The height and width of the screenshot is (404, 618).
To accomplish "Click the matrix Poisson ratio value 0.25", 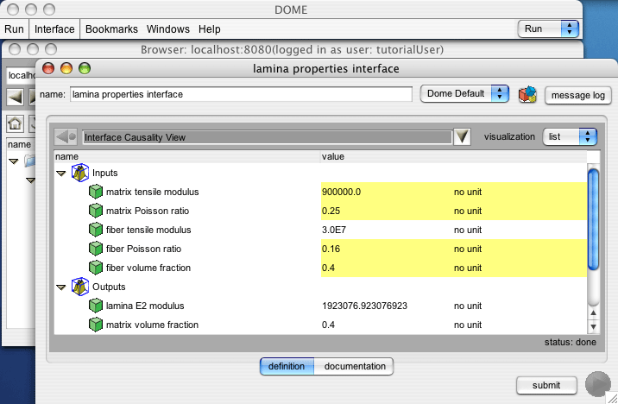I will pos(331,211).
